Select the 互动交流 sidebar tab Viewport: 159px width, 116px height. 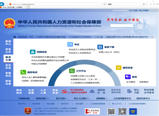8,67
